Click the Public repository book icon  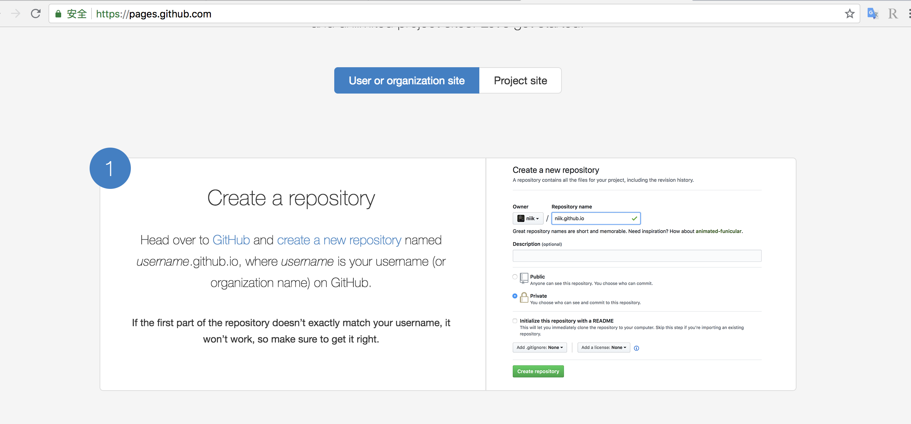[x=524, y=278]
